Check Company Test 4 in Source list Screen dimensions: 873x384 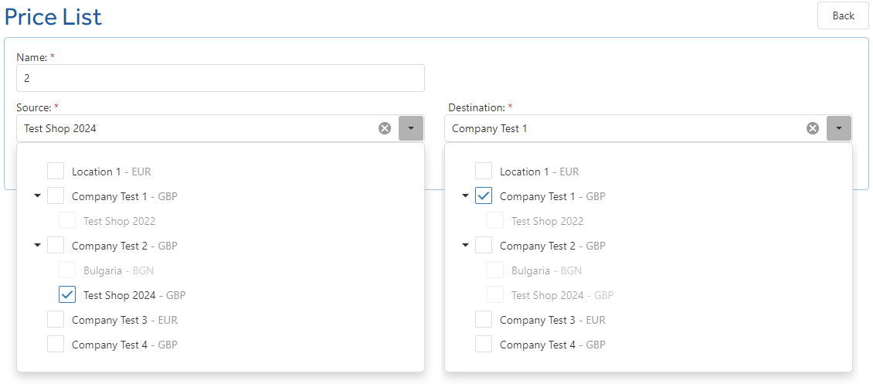(x=56, y=345)
